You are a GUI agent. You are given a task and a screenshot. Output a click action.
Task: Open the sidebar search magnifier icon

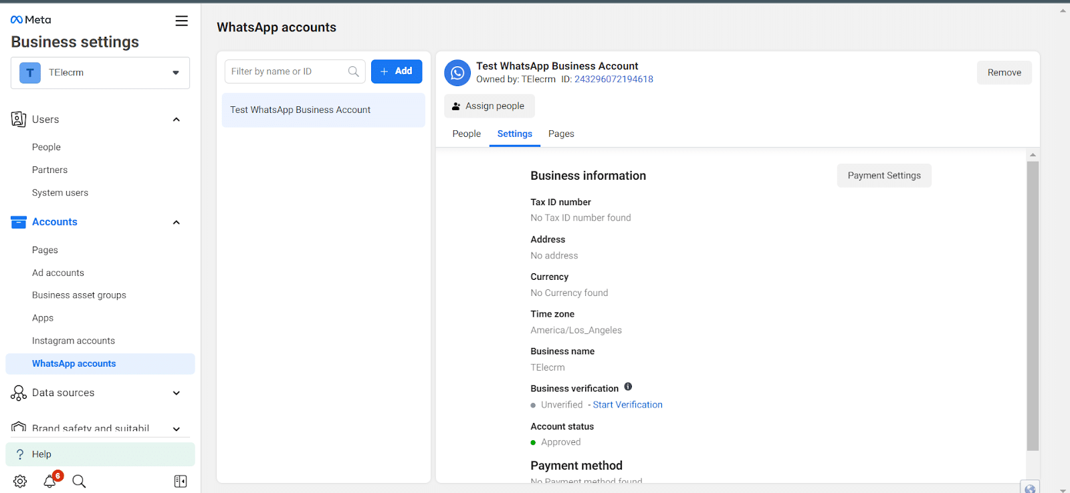pyautogui.click(x=79, y=481)
